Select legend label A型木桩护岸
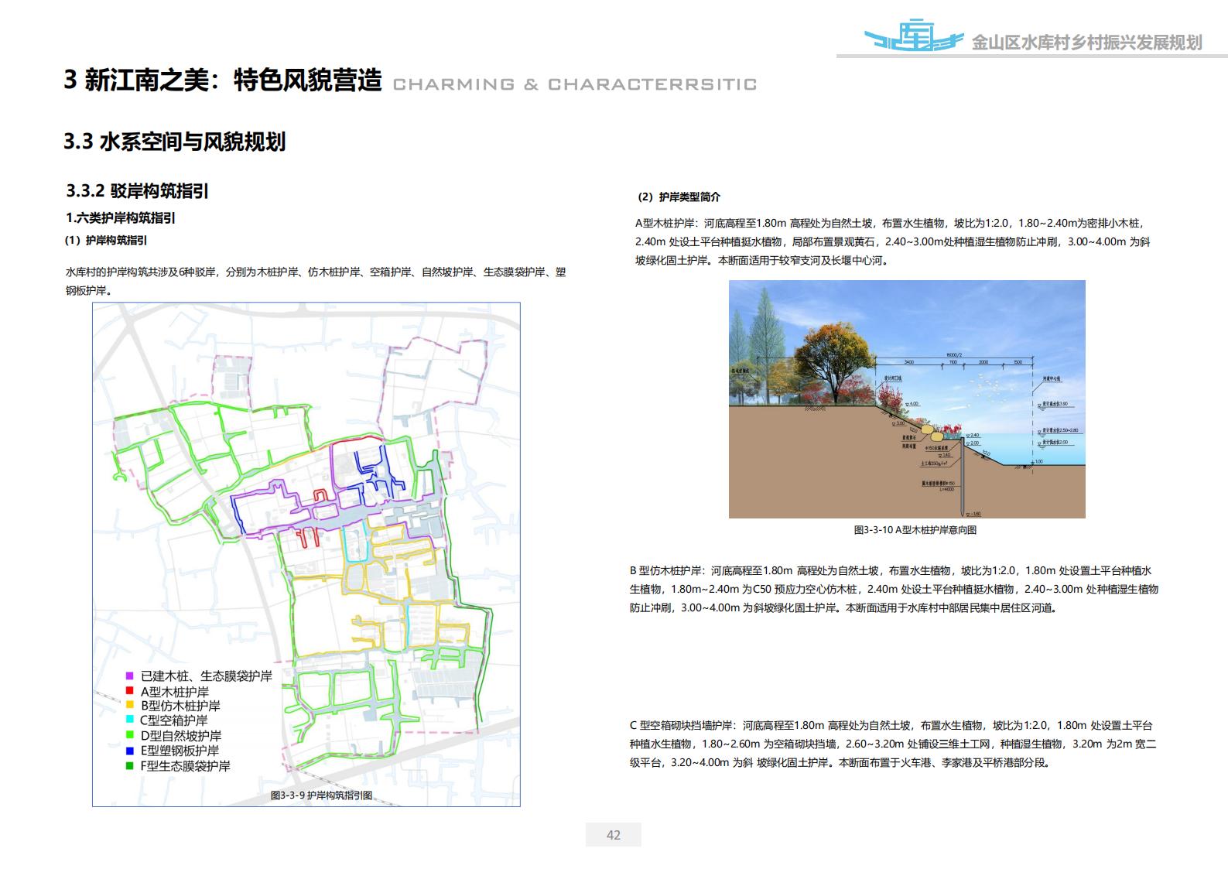Image resolution: width=1228 pixels, height=869 pixels. point(174,692)
